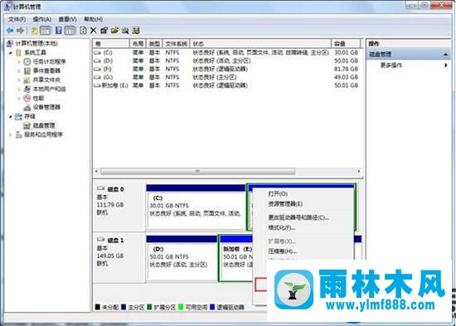Expand the 服务和应用程序 node arrow
456x326 pixels.
(x=11, y=134)
